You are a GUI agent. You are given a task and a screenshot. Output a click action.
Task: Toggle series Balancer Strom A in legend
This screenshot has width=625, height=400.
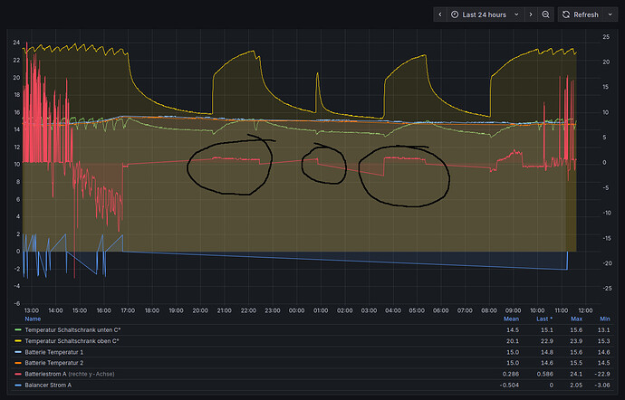pyautogui.click(x=48, y=386)
